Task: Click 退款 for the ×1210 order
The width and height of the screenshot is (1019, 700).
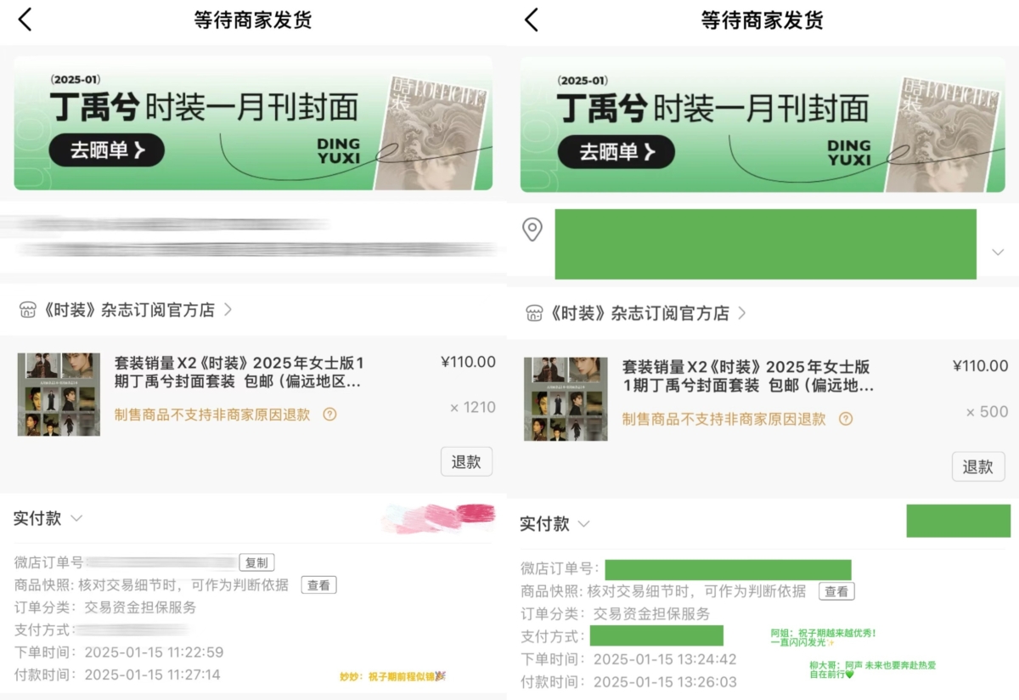Action: pyautogui.click(x=466, y=462)
